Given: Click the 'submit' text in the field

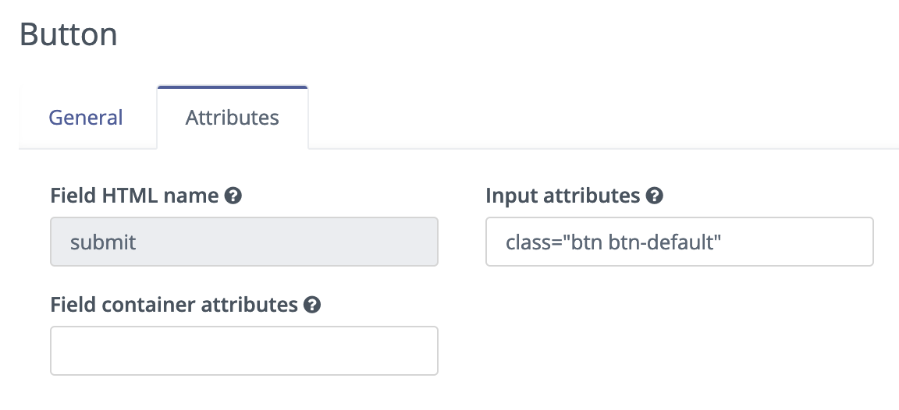Looking at the screenshot, I should point(103,242).
